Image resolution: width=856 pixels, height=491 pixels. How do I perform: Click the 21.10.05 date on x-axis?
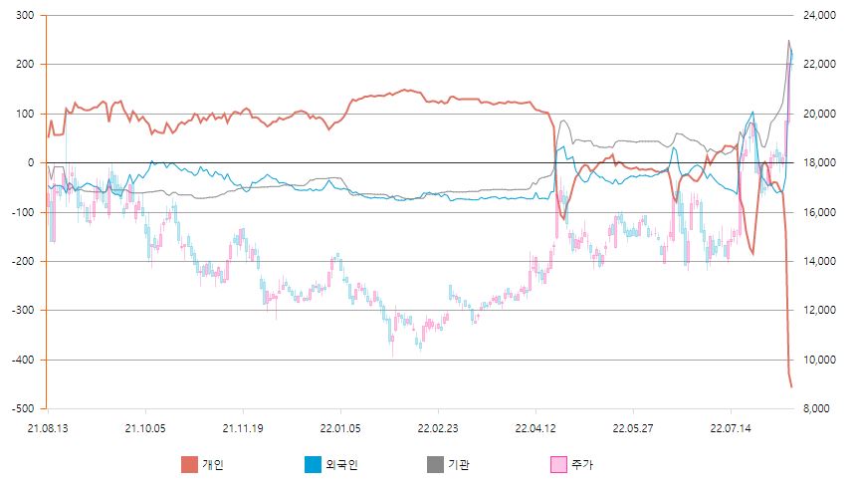145,428
